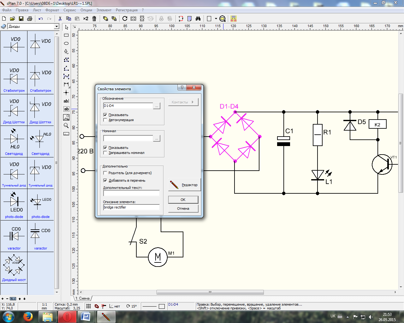Choose the magnifier zoom tool in side toolbar

(66, 126)
